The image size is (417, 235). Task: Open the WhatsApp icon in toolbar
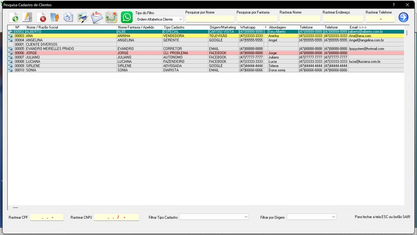pos(127,17)
